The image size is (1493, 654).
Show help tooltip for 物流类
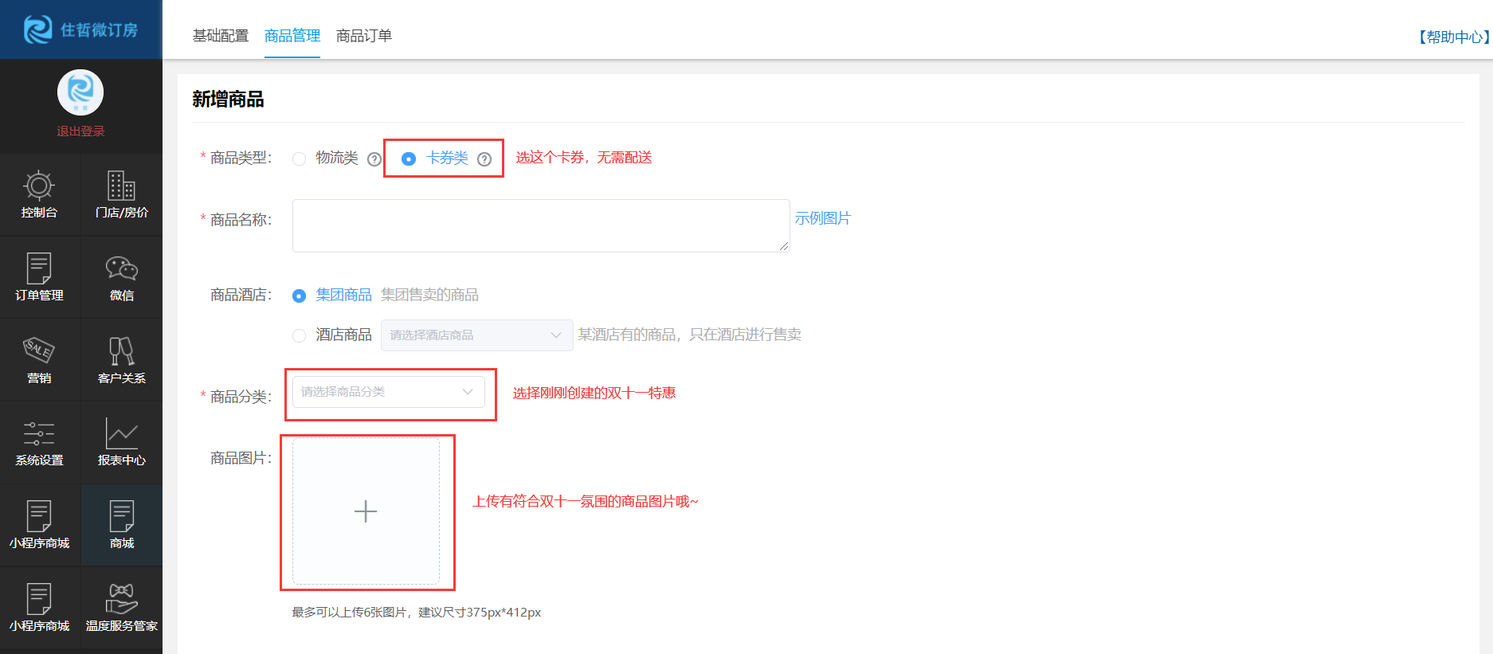point(374,159)
